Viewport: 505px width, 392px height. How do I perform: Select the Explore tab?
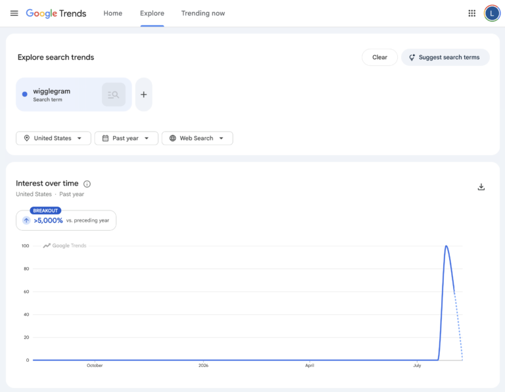pyautogui.click(x=152, y=13)
